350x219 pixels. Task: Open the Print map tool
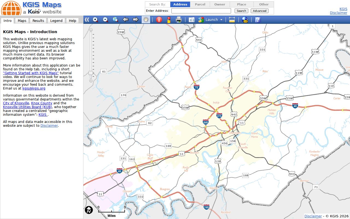(x=179, y=20)
